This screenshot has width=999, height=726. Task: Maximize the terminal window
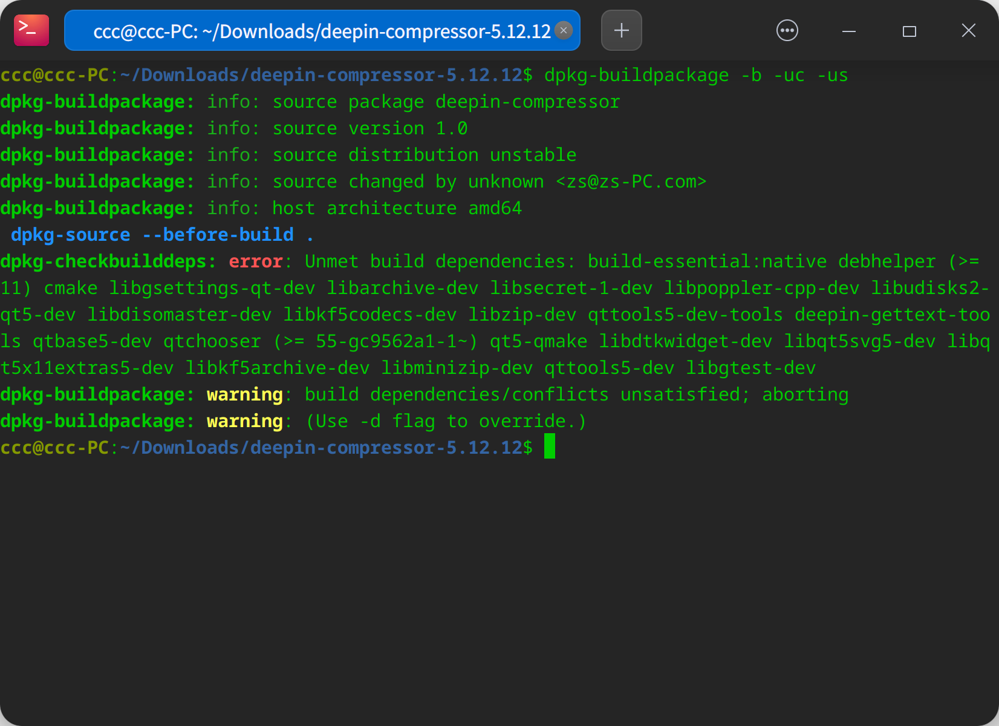(909, 31)
